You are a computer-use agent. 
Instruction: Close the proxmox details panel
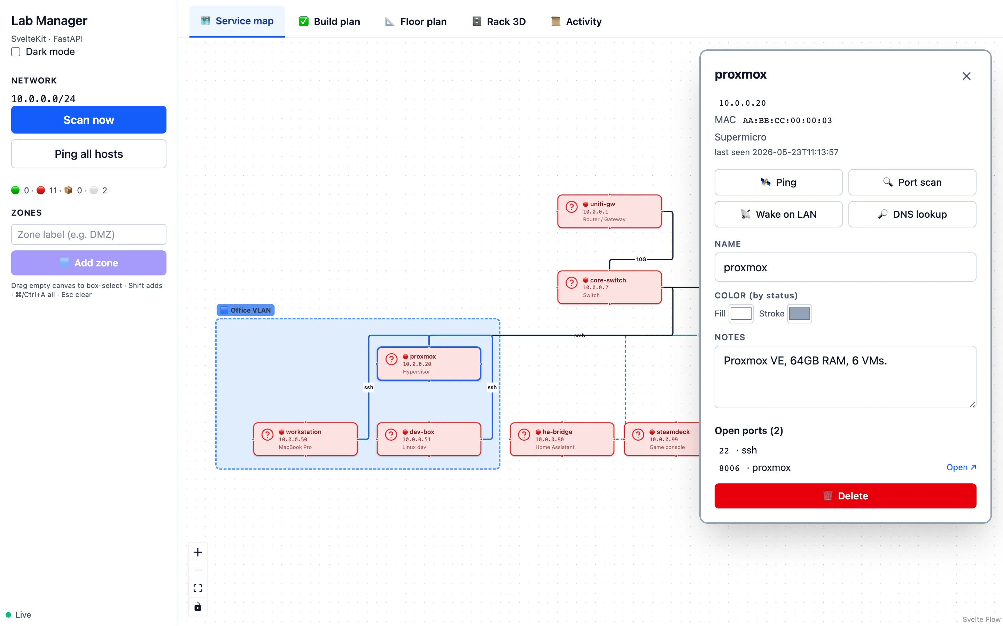tap(966, 76)
